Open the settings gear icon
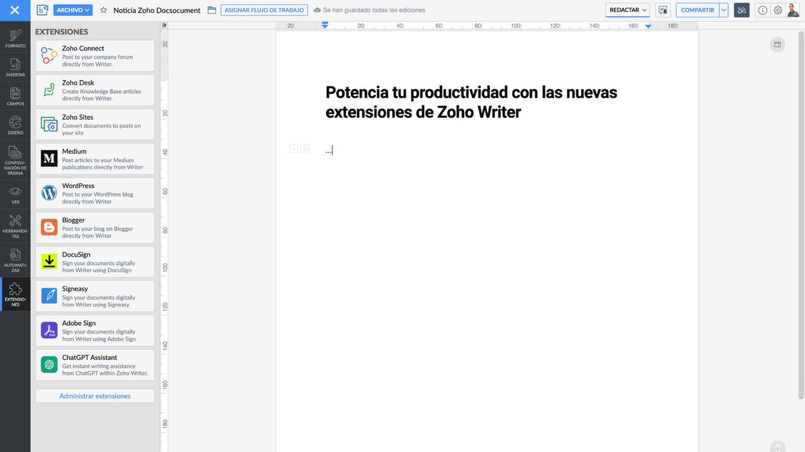 (778, 10)
